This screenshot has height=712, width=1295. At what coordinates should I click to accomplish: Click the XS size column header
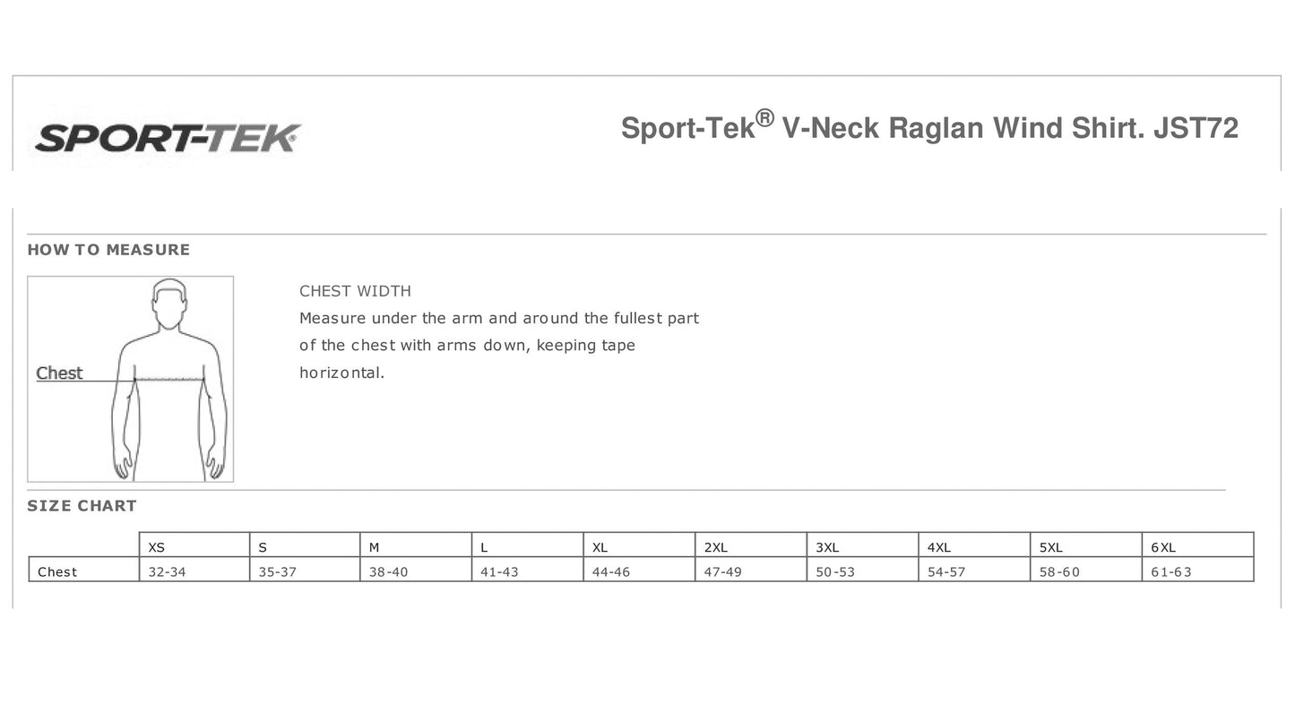click(x=157, y=547)
